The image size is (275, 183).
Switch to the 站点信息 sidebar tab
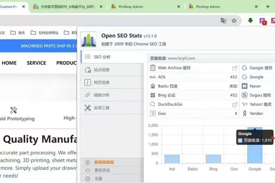click(102, 70)
